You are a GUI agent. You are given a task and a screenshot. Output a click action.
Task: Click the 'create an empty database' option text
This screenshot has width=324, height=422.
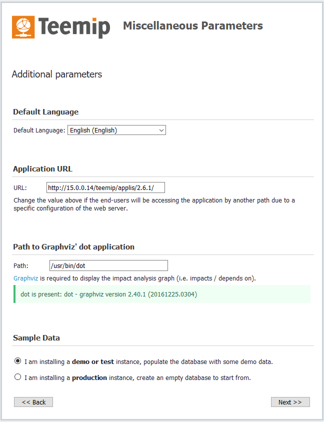coord(179,378)
